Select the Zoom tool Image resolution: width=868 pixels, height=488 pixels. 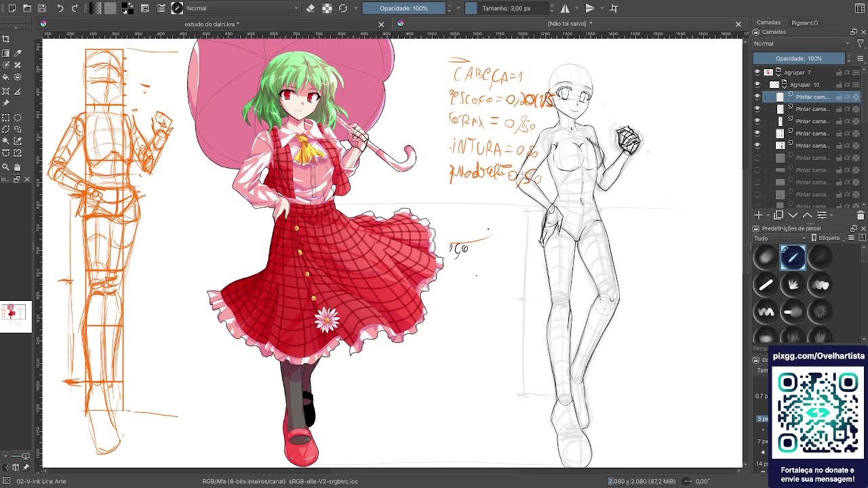point(6,167)
